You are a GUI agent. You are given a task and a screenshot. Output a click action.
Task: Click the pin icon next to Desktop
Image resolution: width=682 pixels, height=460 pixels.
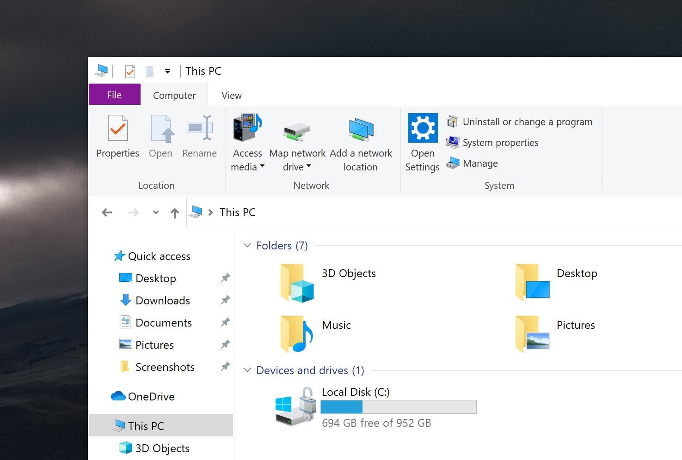(225, 278)
